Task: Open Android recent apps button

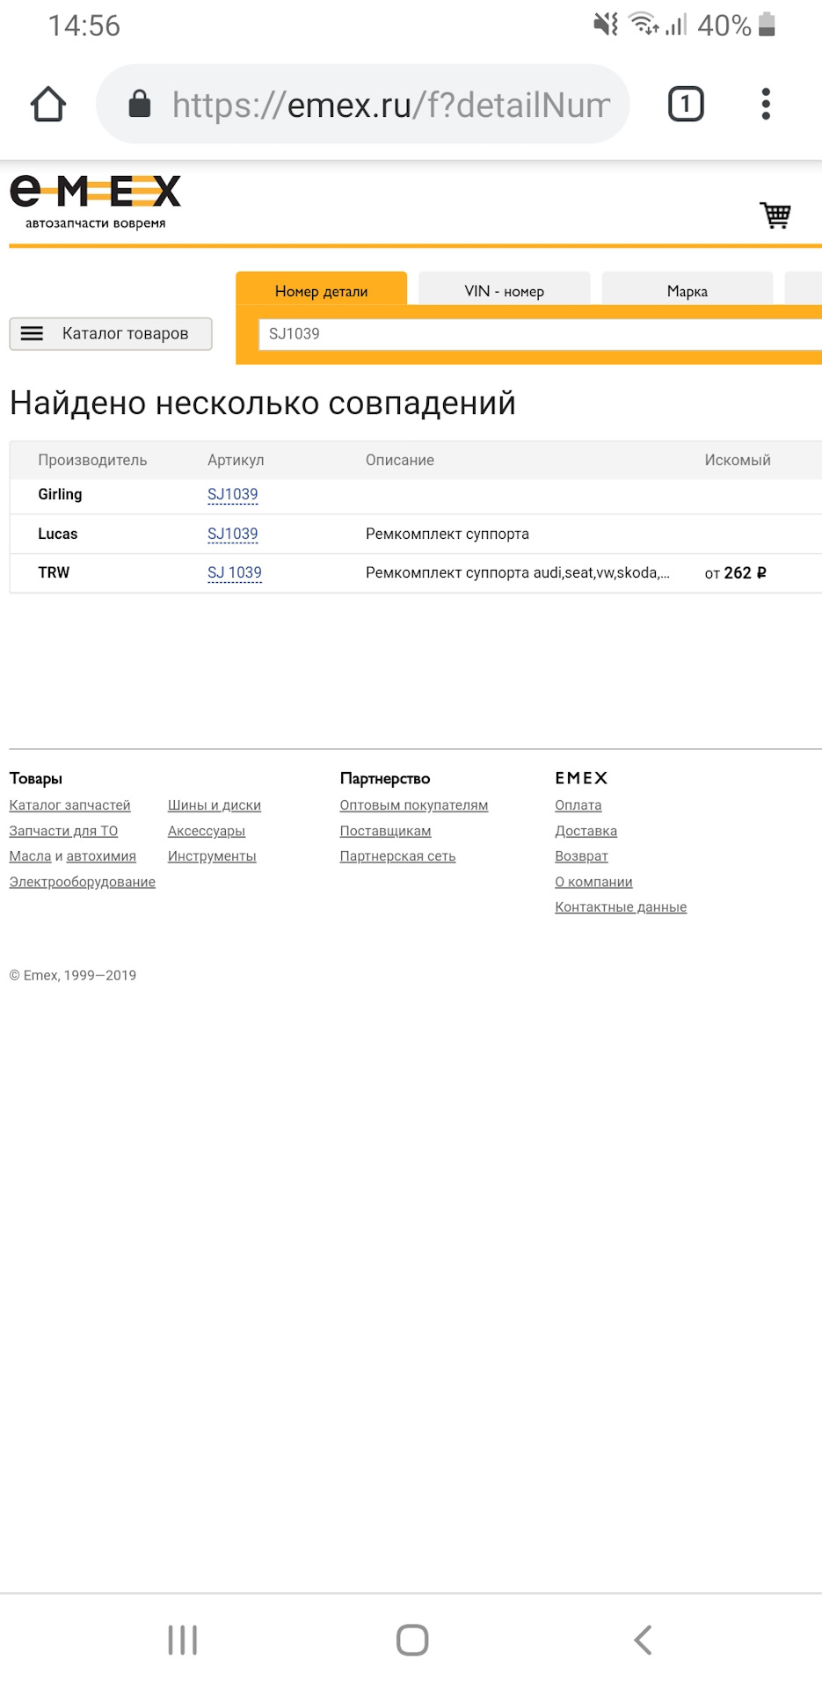Action: tap(183, 1640)
